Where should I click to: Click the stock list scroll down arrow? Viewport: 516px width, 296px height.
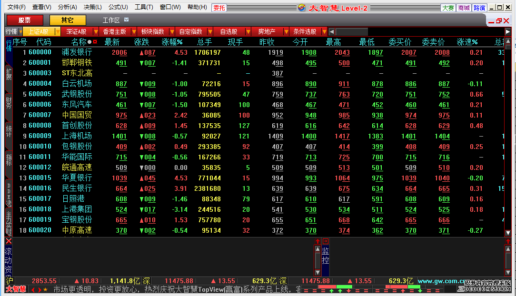tap(508, 233)
